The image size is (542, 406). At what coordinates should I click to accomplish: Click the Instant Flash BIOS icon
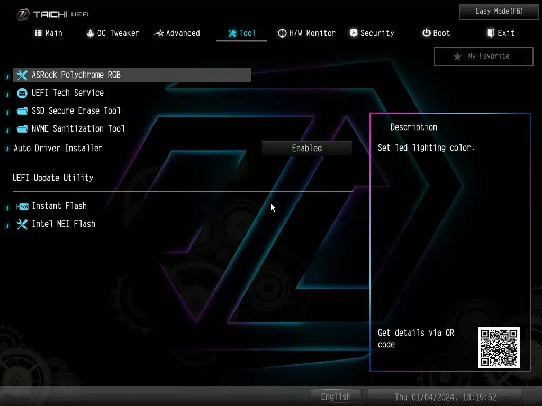pyautogui.click(x=22, y=206)
